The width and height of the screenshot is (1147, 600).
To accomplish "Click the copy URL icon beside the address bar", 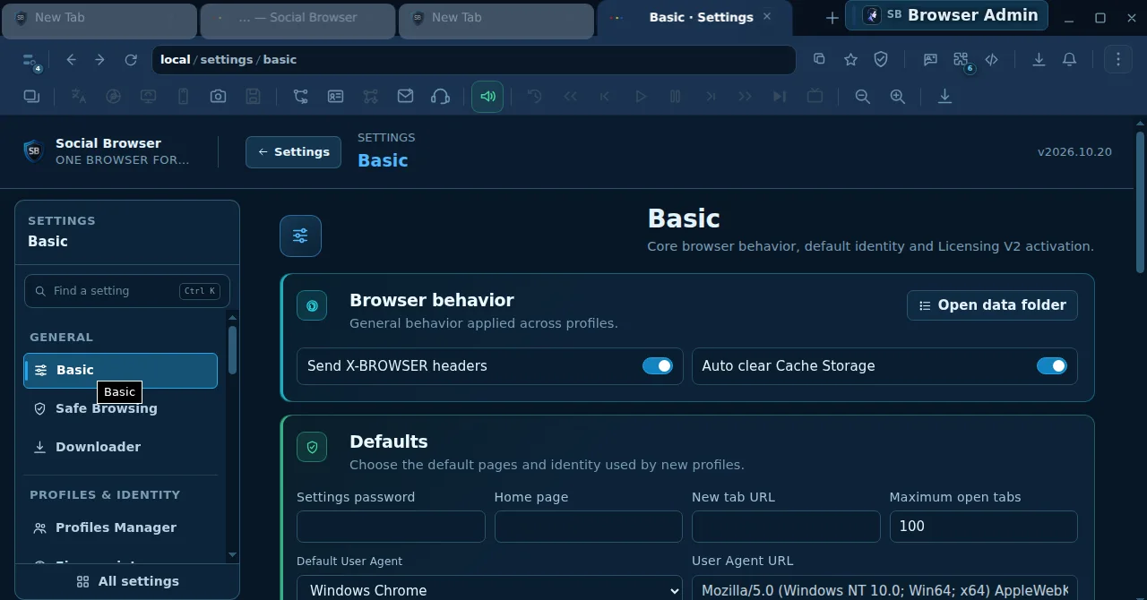I will tap(819, 59).
